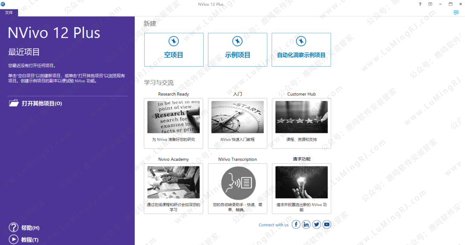
Task: Click the folder icon beside 打开其他项目
Action: [14, 103]
